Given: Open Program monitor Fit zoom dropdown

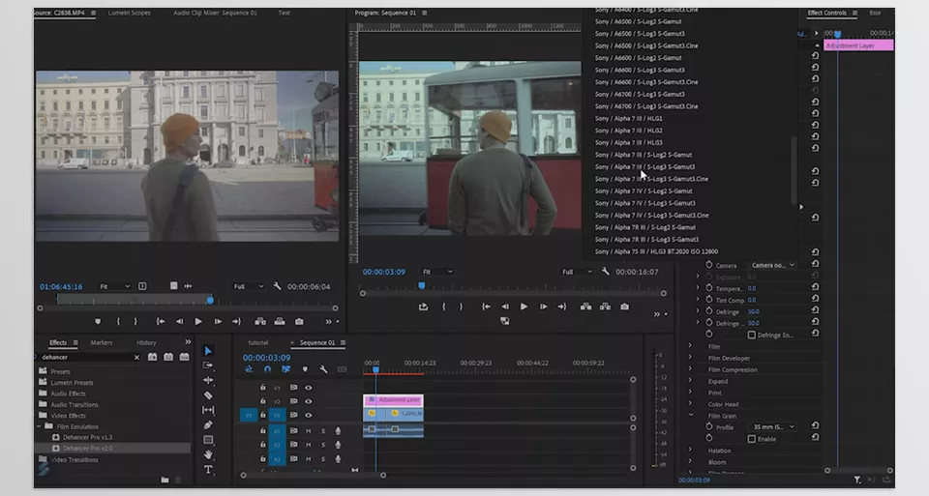Looking at the screenshot, I should pyautogui.click(x=437, y=271).
